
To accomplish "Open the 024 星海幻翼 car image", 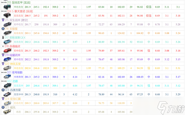I will 7,103.
